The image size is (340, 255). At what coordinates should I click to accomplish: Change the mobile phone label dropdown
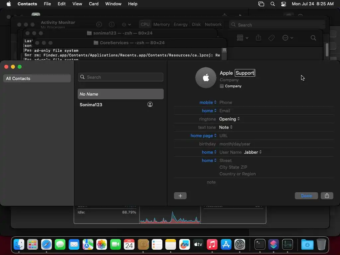(208, 102)
